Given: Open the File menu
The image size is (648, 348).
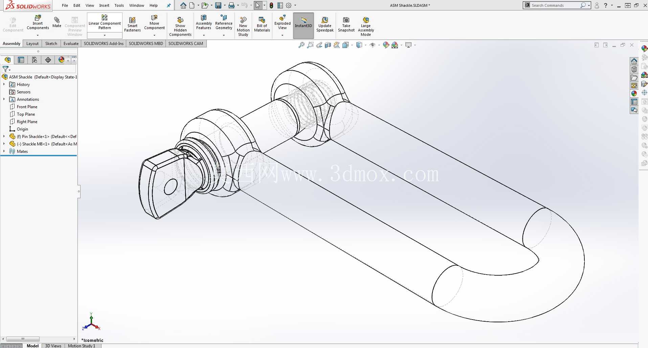Looking at the screenshot, I should 65,5.
